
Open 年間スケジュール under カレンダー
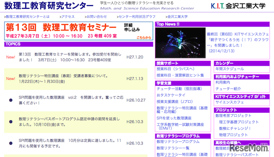(x=230, y=69)
